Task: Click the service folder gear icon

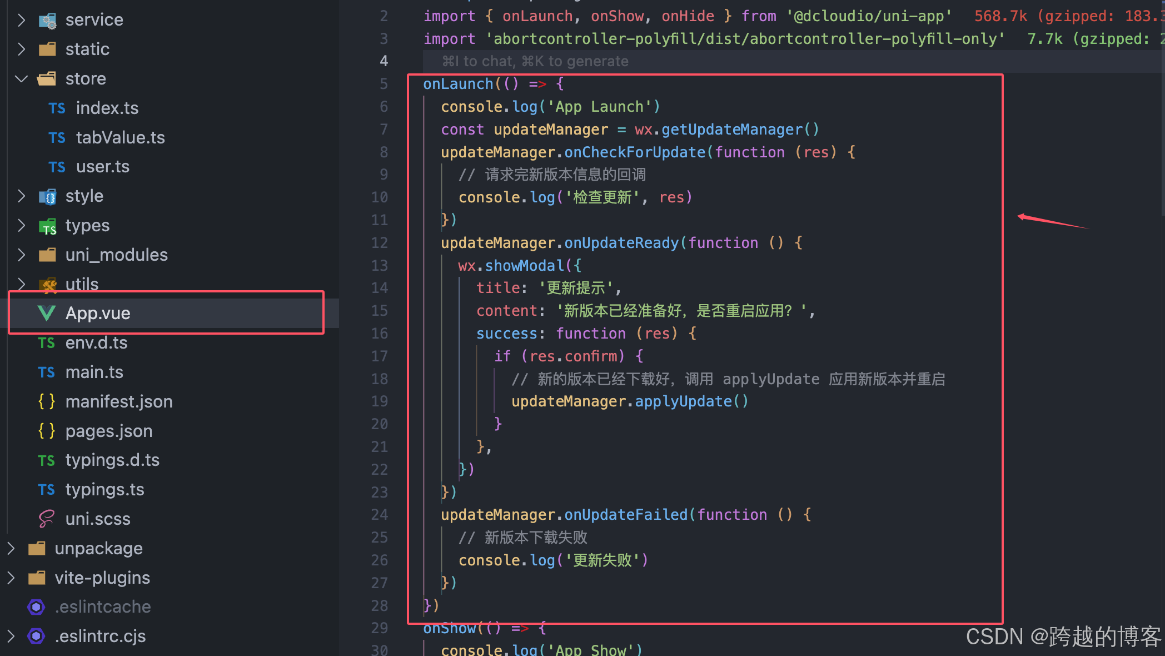Action: 47,21
